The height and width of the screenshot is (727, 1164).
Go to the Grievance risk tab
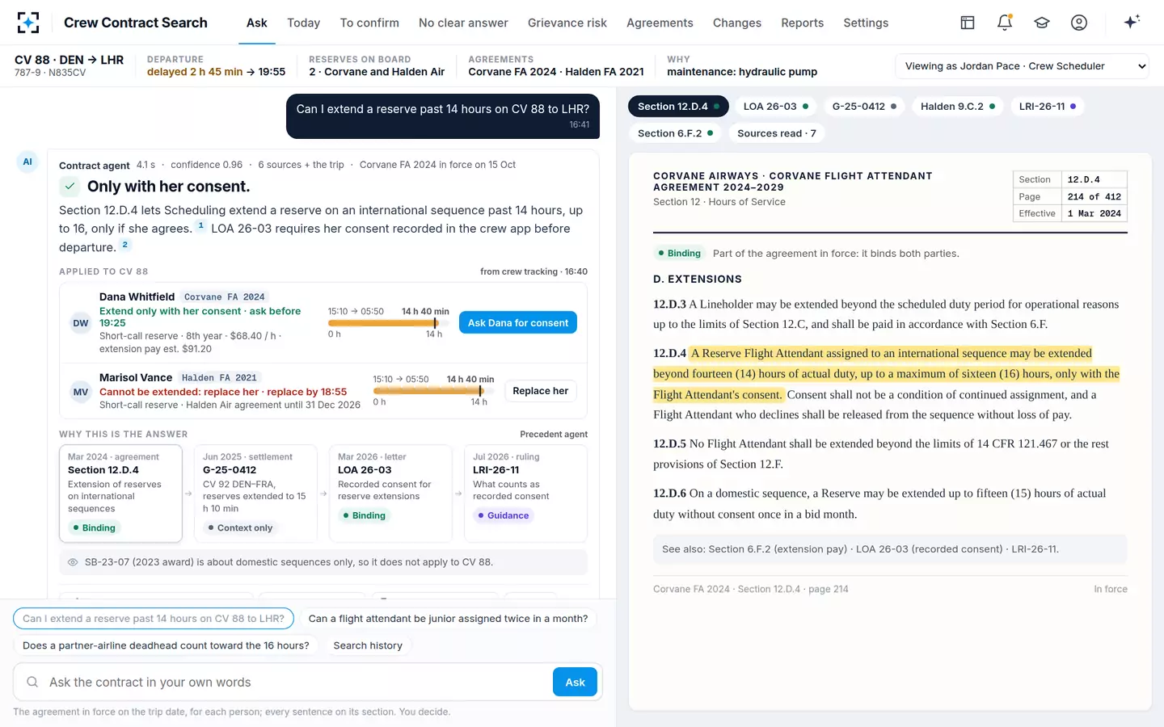[567, 23]
